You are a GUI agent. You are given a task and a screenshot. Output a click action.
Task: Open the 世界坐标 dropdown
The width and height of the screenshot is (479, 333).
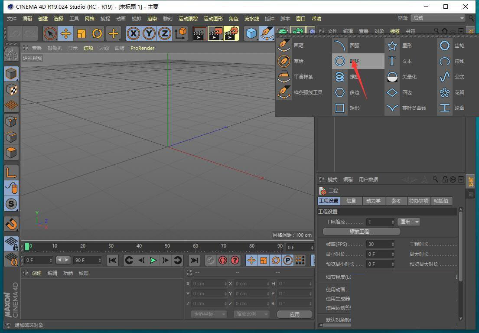pos(209,314)
